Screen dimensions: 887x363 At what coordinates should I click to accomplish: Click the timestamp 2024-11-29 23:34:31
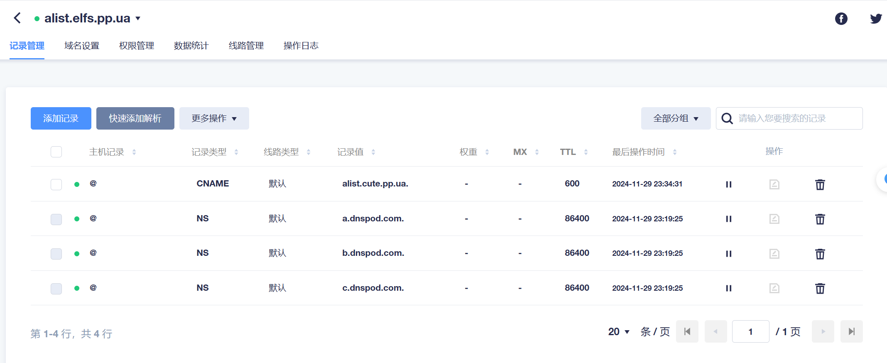[x=647, y=184]
